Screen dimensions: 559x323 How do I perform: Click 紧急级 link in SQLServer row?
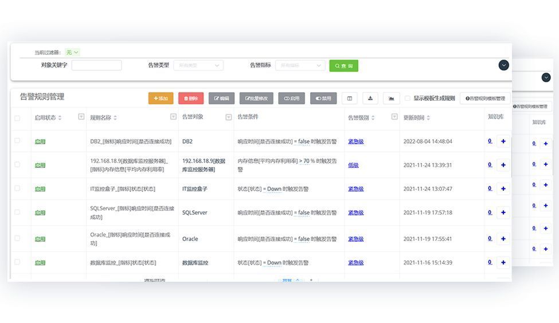(356, 212)
